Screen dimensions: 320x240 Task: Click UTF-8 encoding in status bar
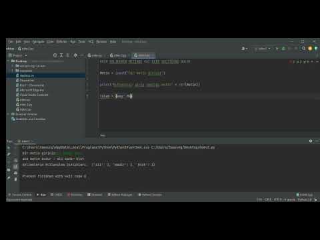(278, 199)
